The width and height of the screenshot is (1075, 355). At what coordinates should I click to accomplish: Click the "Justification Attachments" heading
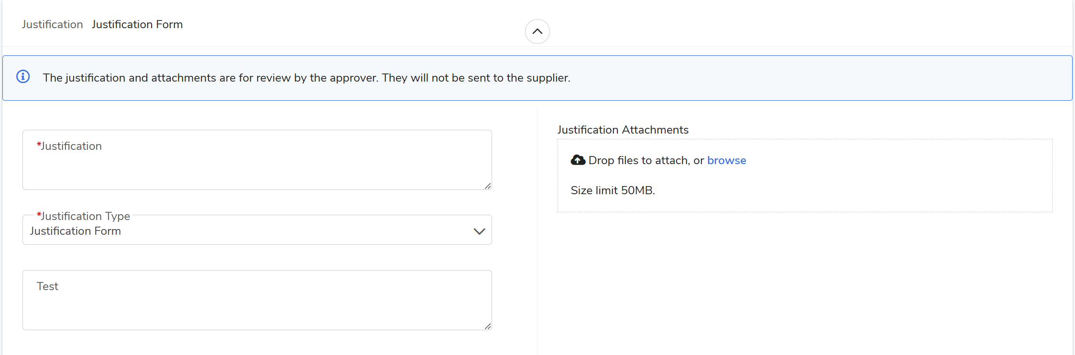click(623, 130)
